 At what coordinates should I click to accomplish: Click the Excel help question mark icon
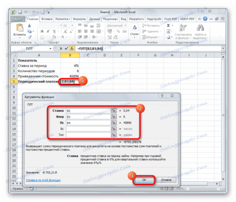pos(205,19)
